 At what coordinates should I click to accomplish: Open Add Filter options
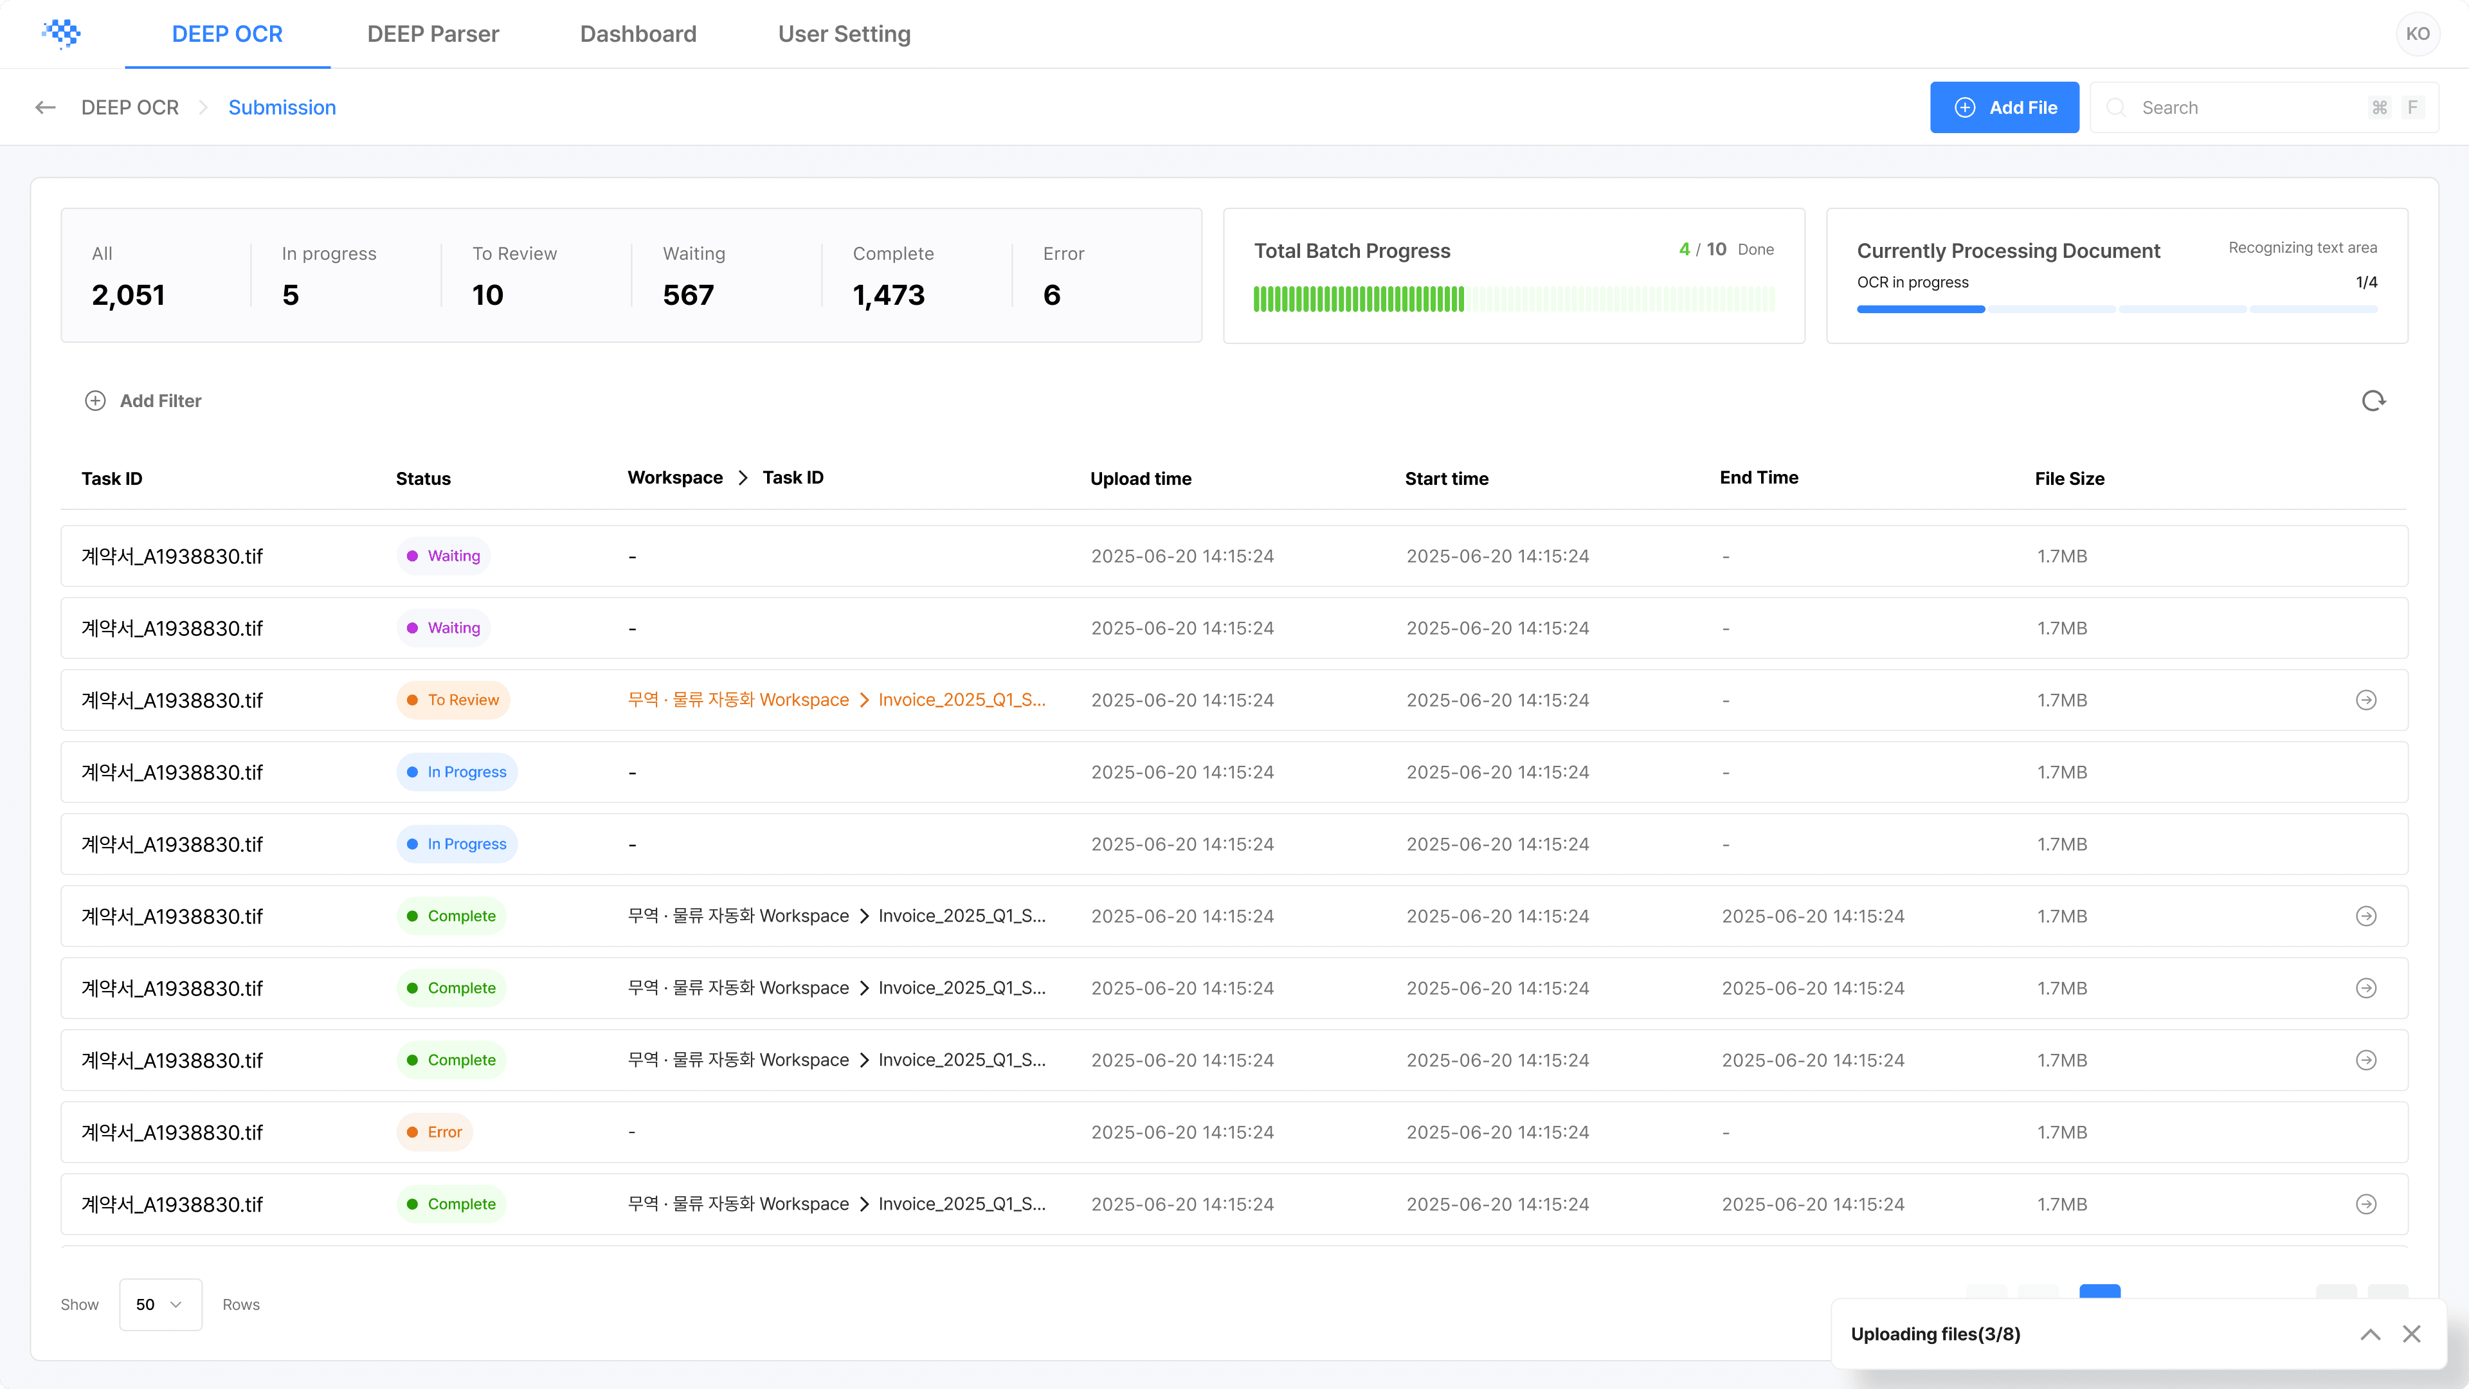coord(143,401)
